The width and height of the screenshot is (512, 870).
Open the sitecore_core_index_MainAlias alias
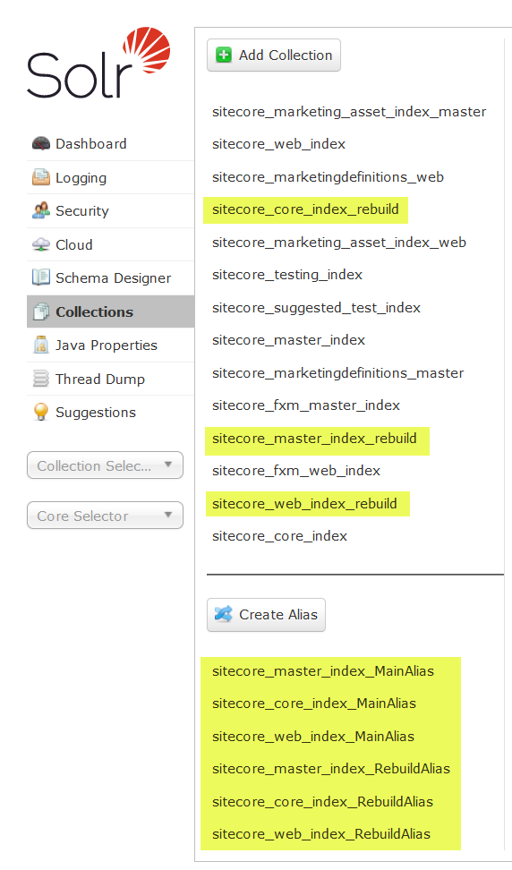pyautogui.click(x=314, y=704)
